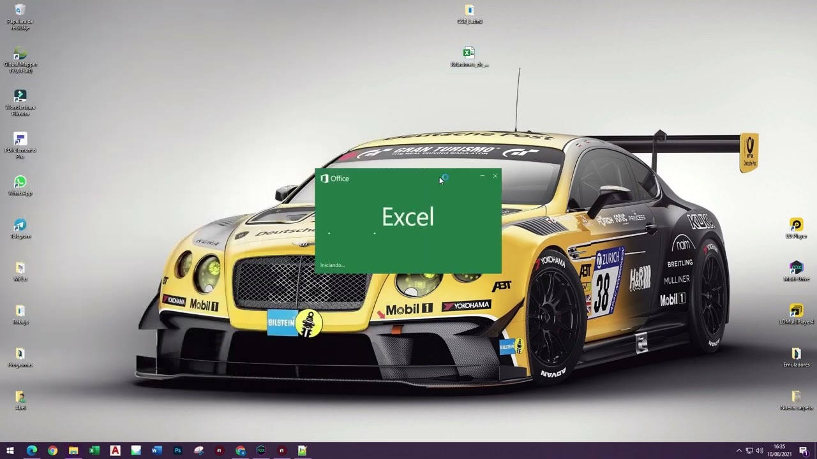The height and width of the screenshot is (459, 817).
Task: Open the Nox player taskbar icon
Action: click(261, 451)
